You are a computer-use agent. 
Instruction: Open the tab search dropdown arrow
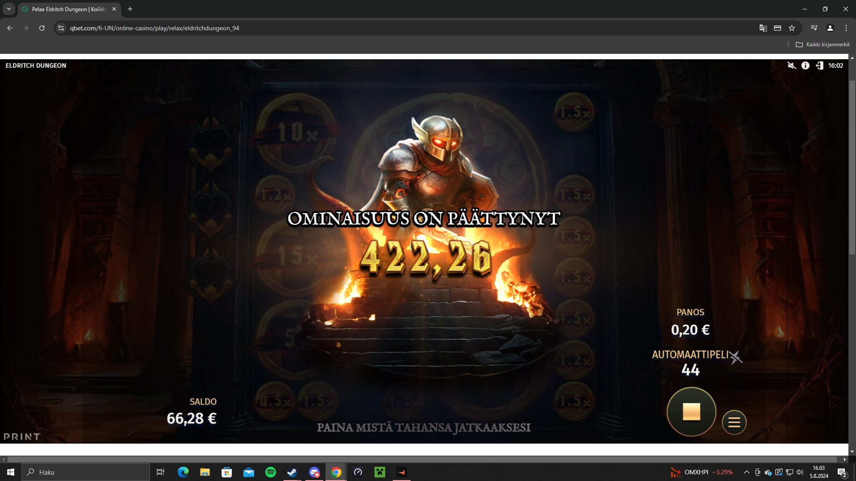(8, 9)
